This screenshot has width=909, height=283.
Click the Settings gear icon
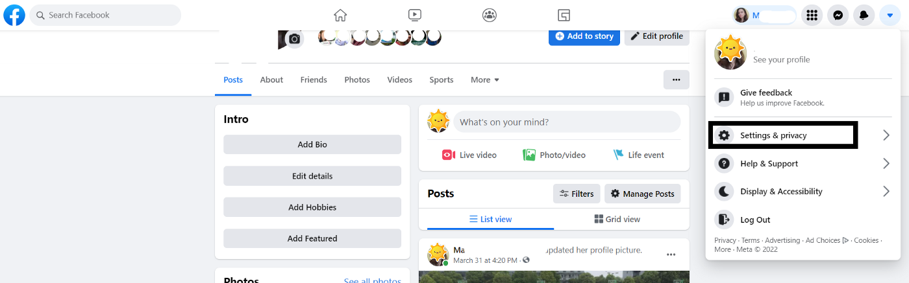[x=724, y=135]
